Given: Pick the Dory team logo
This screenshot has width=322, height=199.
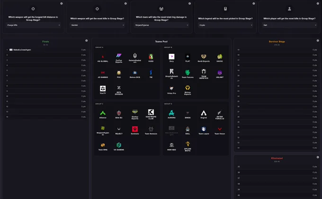Looking at the screenshot, I should (x=171, y=57).
